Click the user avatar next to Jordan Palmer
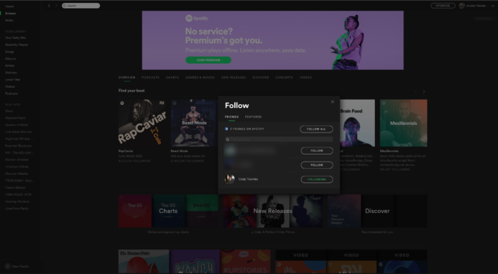Screen dimensions: 498x274 (461, 6)
